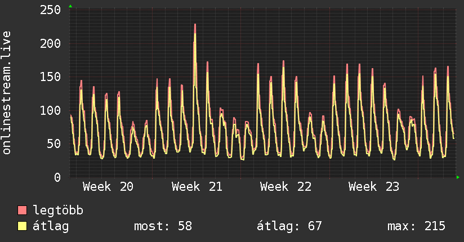This screenshot has width=464, height=242.
Task: Click the Week 21 axis label
Action: click(x=197, y=187)
